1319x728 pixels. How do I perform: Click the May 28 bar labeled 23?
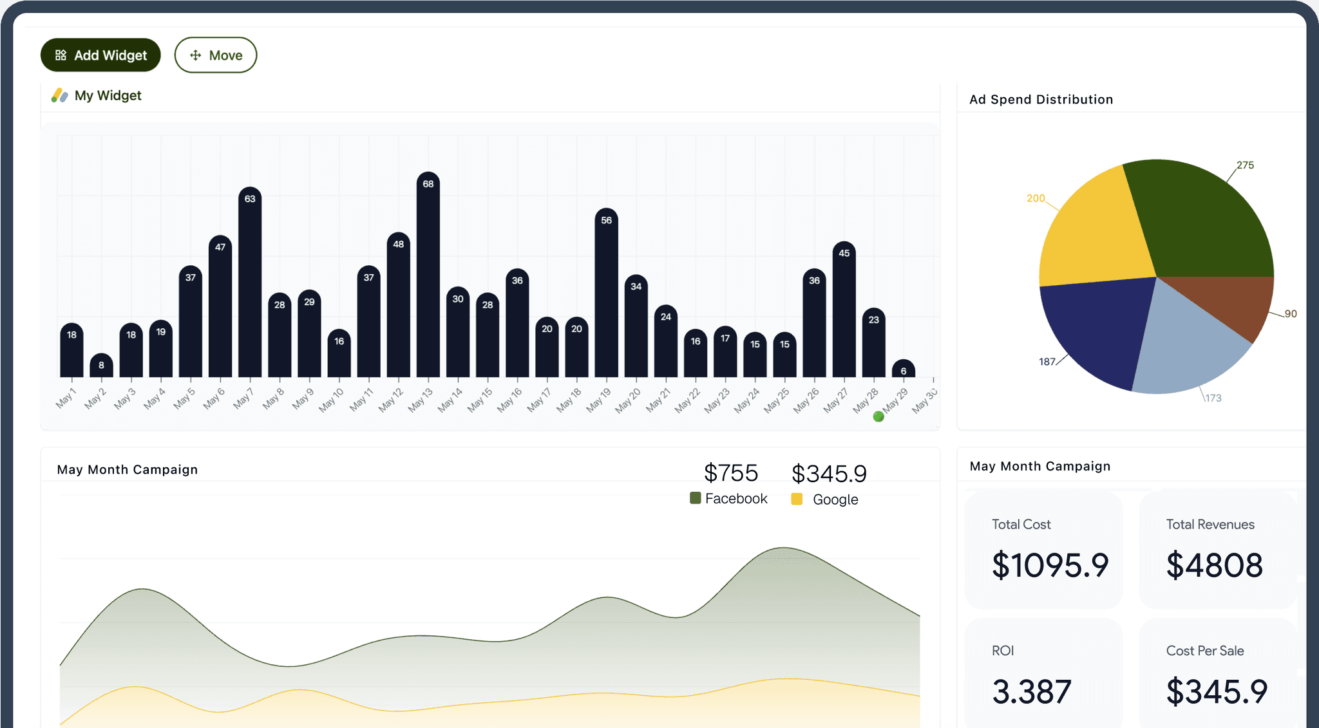pyautogui.click(x=874, y=342)
